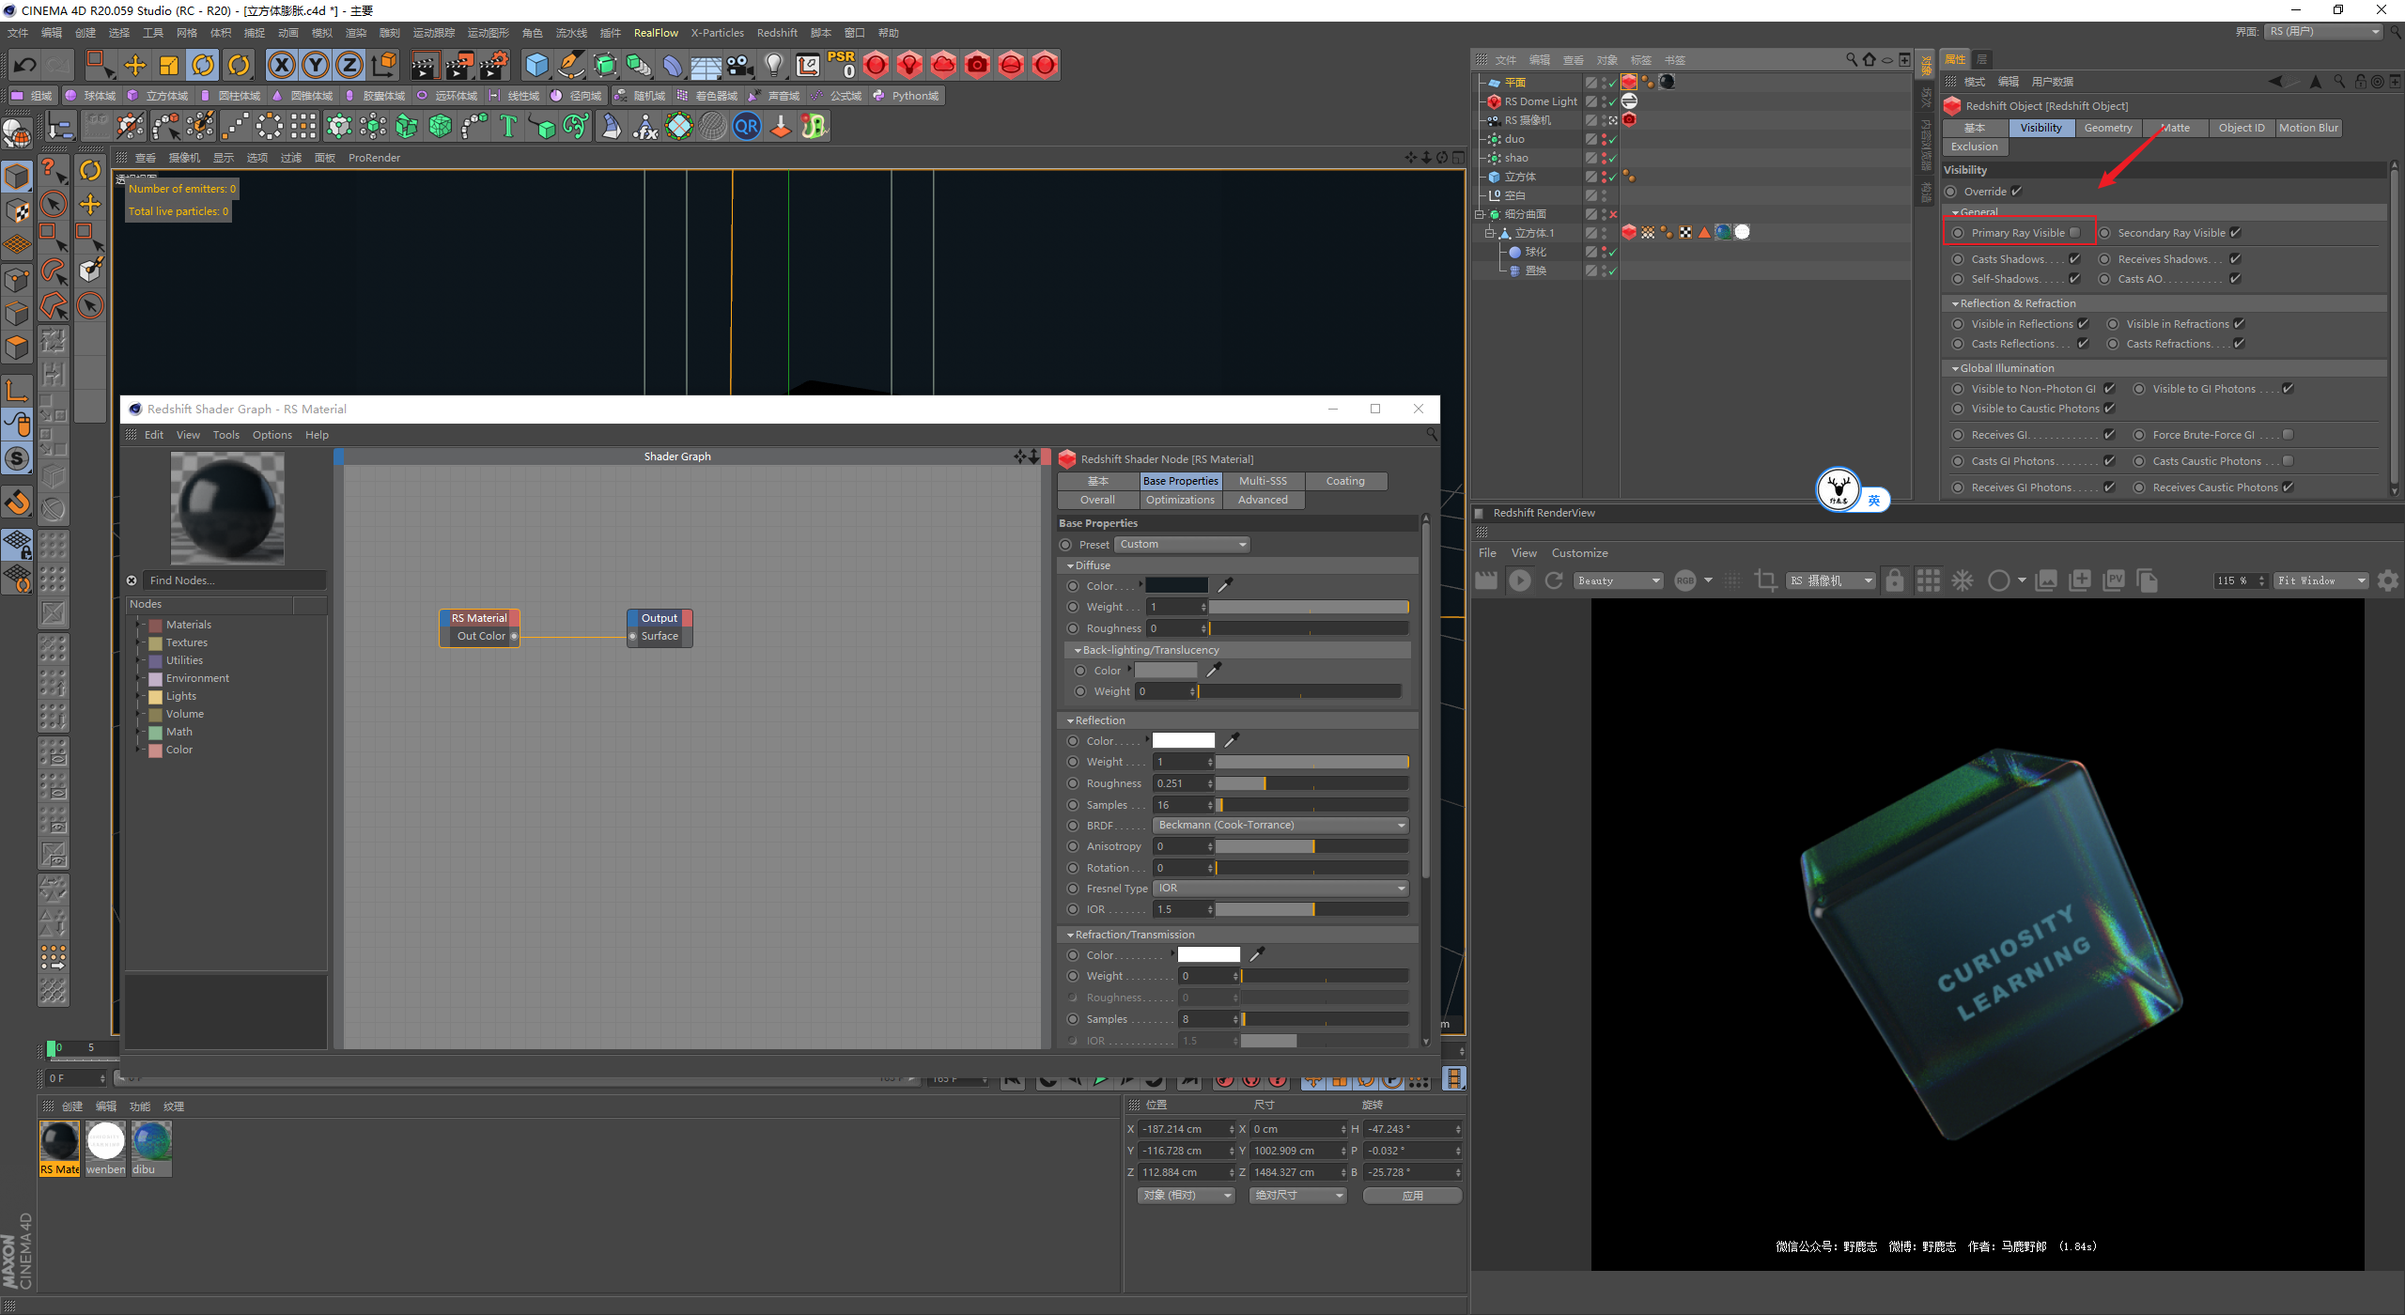
Task: Toggle X axis lock
Action: [x=281, y=65]
